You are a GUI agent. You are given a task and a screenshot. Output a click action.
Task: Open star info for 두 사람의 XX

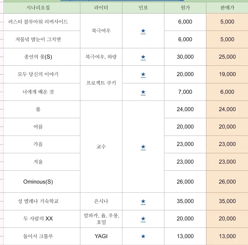pos(143,219)
